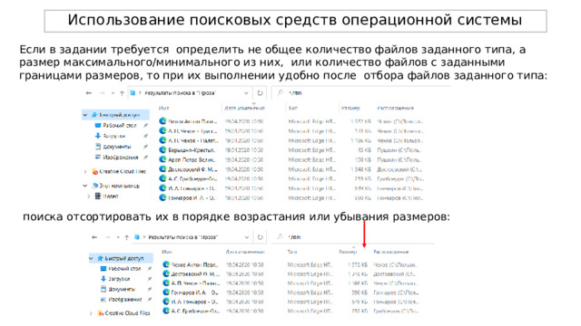Select Чехов Антон Павлович file in lower window
This screenshot has width=581, height=326.
coord(195,265)
